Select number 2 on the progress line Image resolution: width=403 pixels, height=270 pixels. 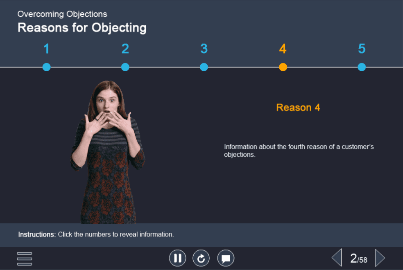pyautogui.click(x=125, y=49)
